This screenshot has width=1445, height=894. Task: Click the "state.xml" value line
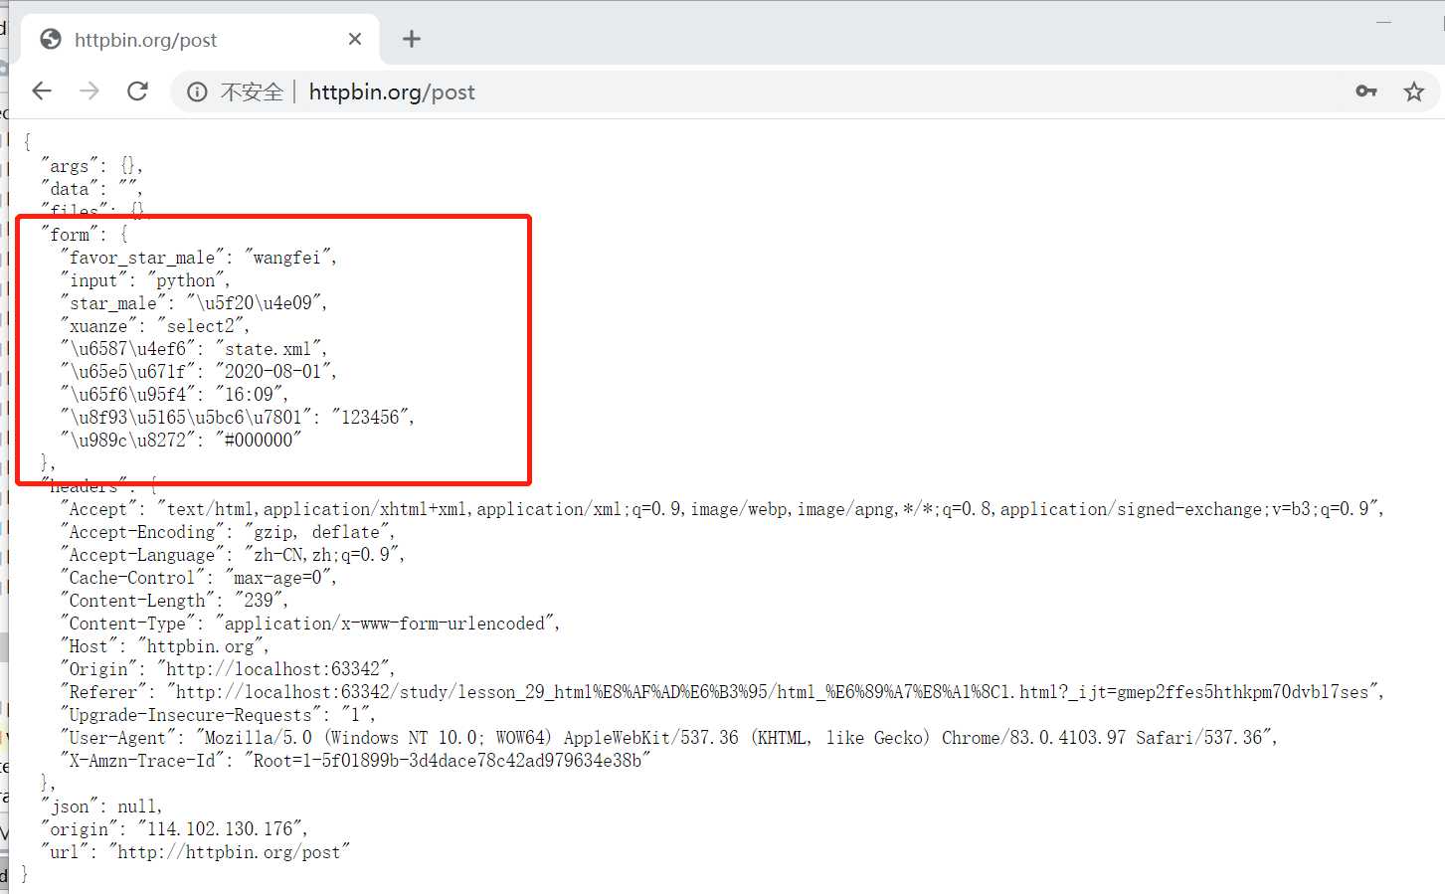(194, 349)
